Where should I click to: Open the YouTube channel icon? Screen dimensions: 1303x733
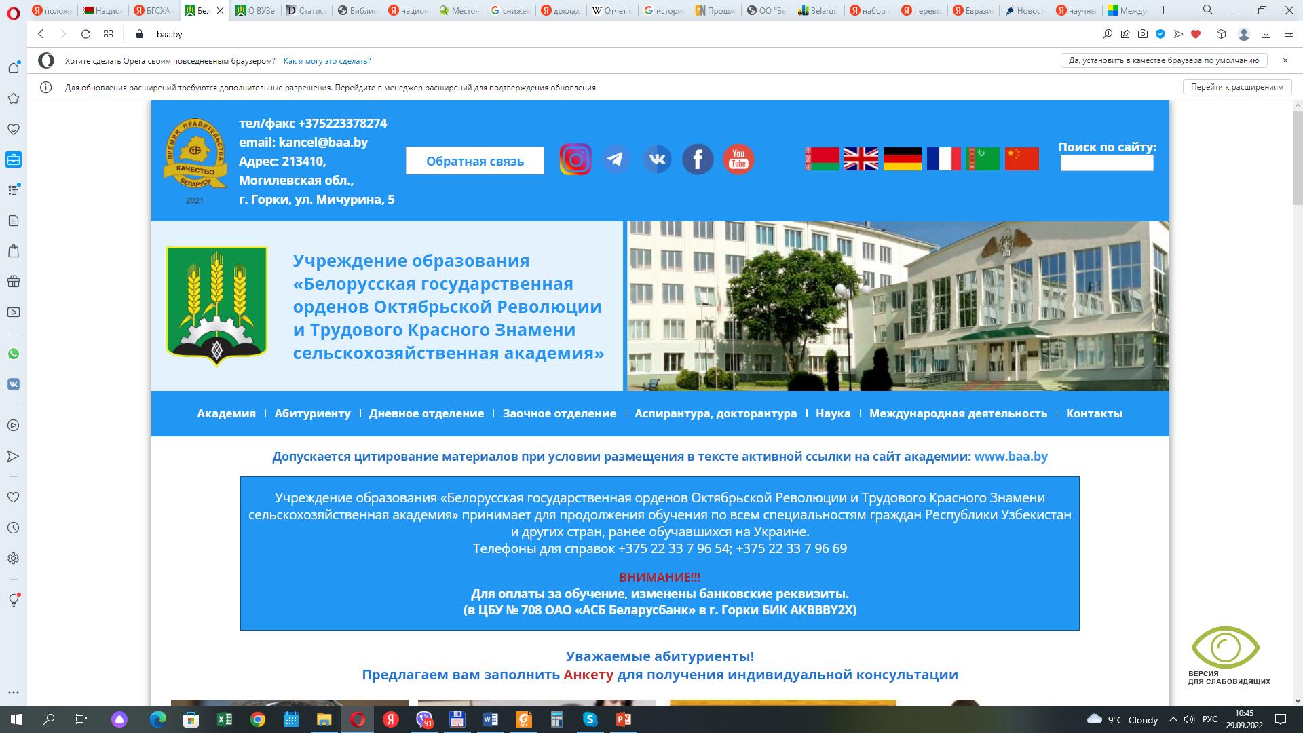pyautogui.click(x=738, y=158)
